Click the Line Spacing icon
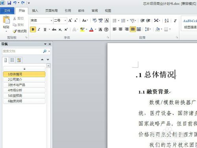This screenshot has height=148, width=197. click(147, 29)
